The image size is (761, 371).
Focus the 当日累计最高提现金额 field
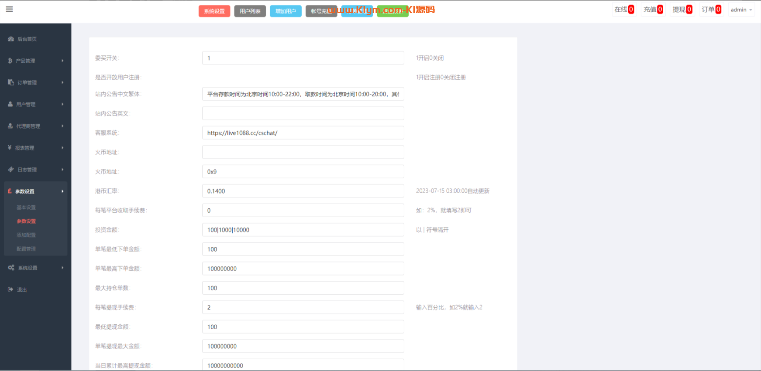pos(303,365)
